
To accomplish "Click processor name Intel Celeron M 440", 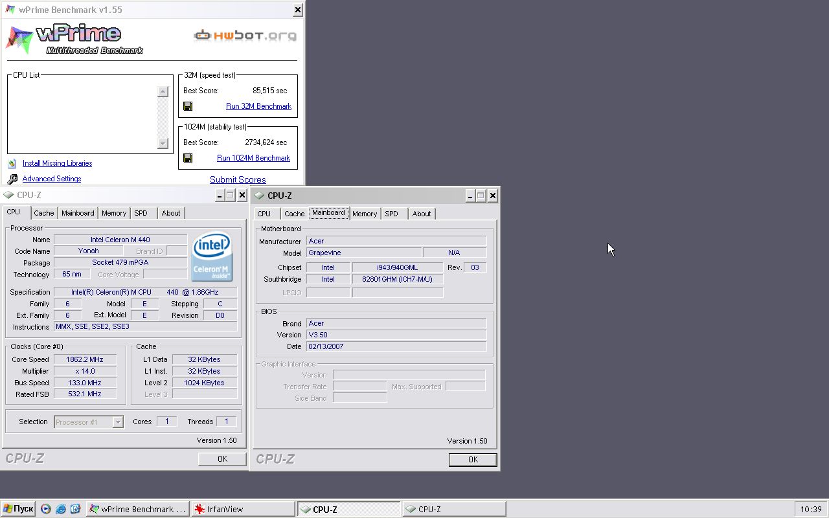I will pos(120,240).
